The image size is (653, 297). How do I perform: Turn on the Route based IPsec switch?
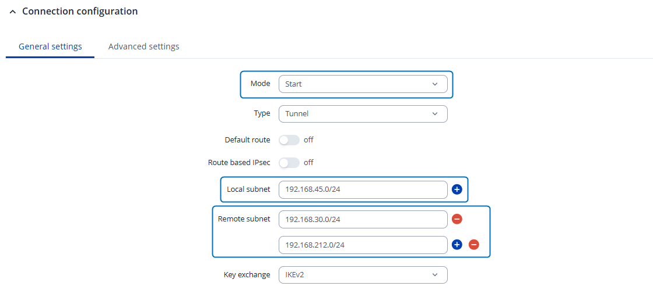pos(289,163)
